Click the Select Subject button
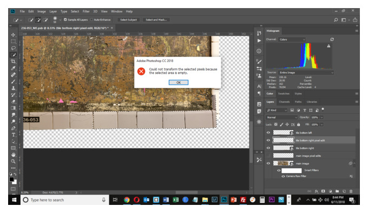368x213 pixels. point(128,20)
